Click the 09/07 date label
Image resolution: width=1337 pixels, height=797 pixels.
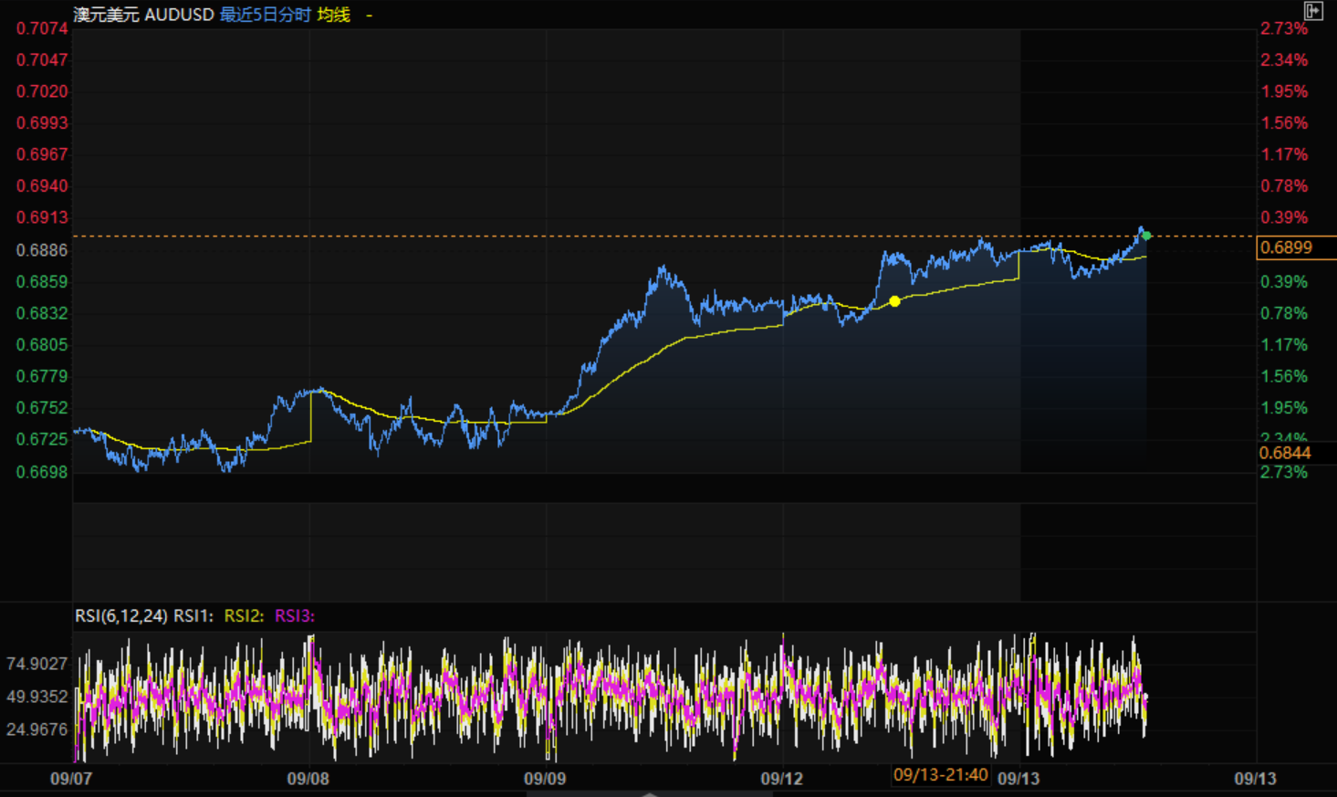pyautogui.click(x=71, y=779)
